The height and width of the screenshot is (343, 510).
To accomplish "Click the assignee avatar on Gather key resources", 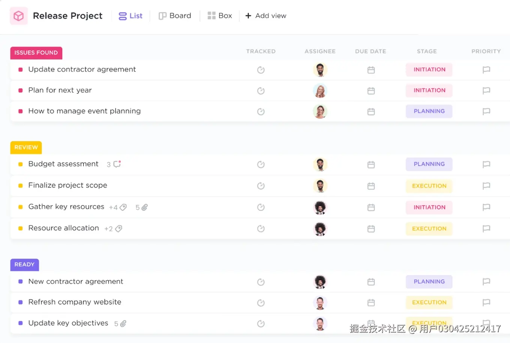I will tap(320, 207).
